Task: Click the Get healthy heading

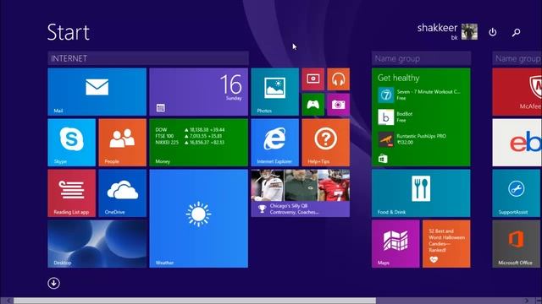Action: 398,78
